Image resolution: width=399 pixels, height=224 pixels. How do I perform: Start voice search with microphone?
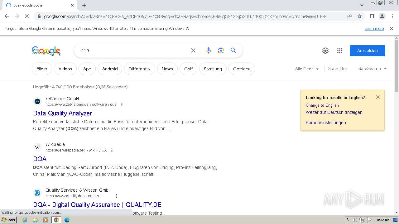209,50
